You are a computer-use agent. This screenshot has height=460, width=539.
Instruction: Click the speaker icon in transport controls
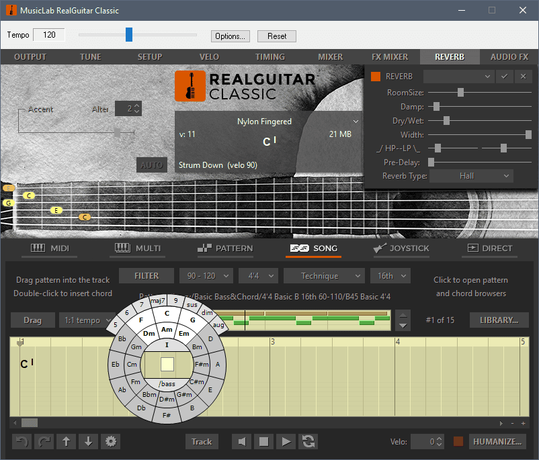pos(242,441)
